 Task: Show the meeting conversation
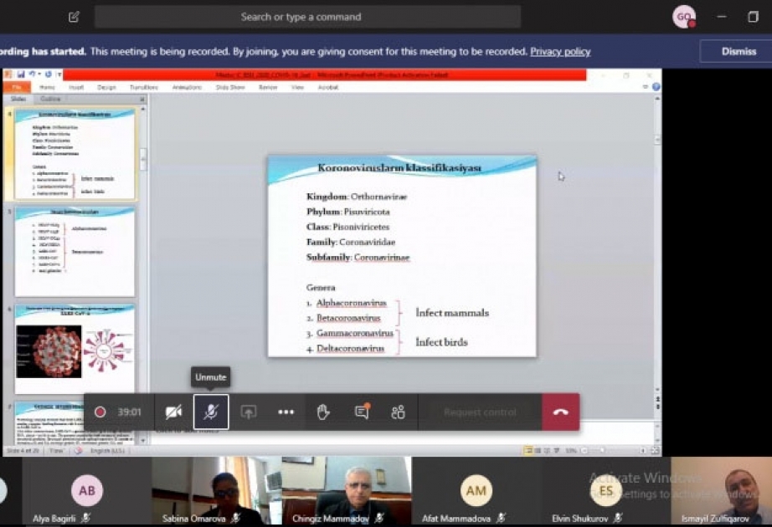pos(362,412)
